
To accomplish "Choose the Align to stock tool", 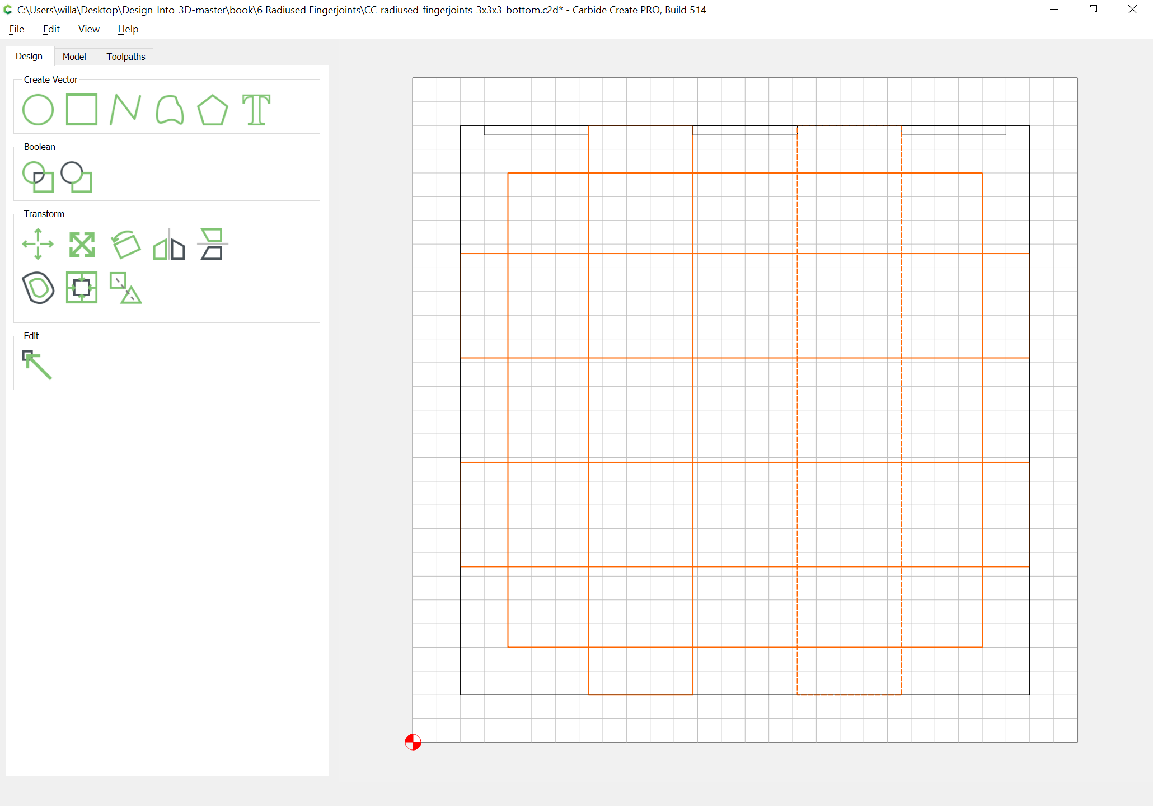I will (82, 288).
